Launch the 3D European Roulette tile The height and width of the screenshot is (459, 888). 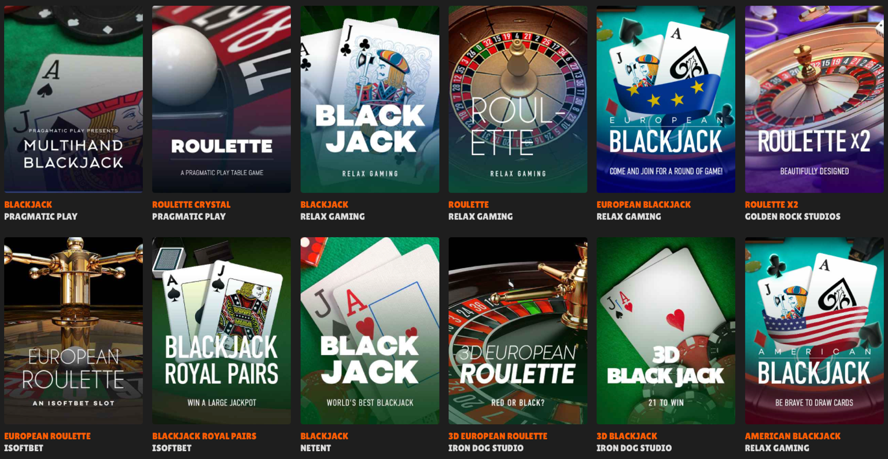518,331
